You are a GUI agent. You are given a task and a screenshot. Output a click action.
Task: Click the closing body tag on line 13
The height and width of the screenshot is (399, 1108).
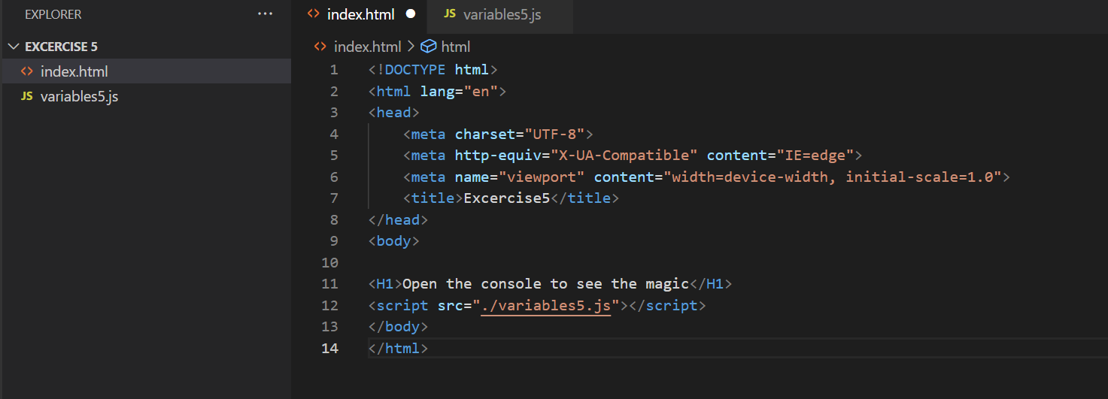(399, 327)
